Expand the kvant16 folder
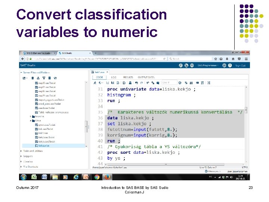 tap(31, 116)
